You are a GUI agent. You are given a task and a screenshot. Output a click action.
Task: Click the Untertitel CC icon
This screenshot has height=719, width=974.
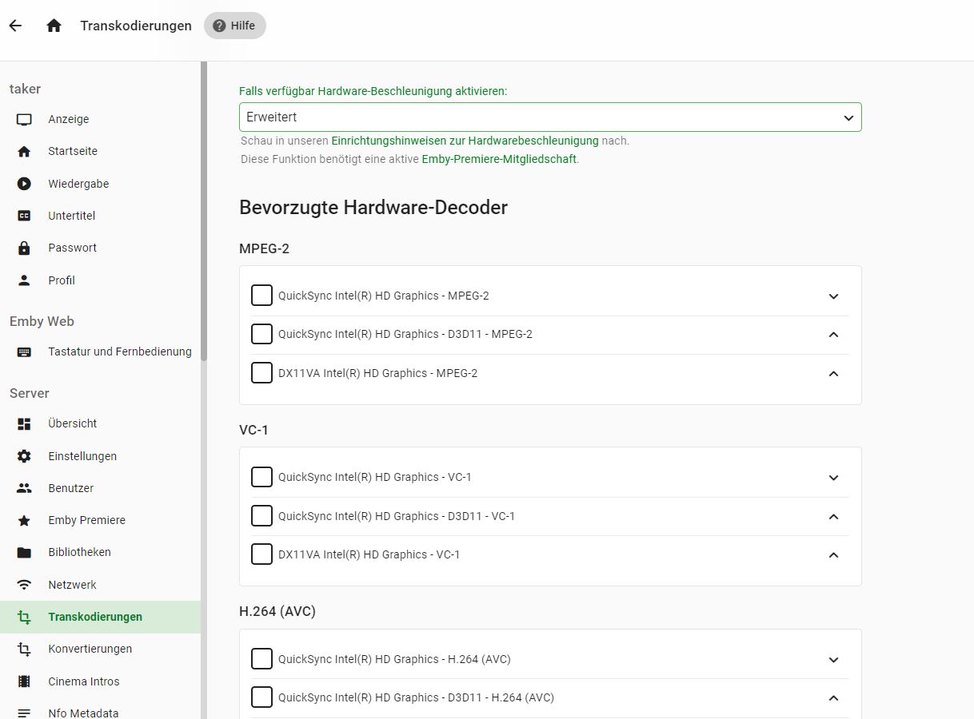click(24, 216)
